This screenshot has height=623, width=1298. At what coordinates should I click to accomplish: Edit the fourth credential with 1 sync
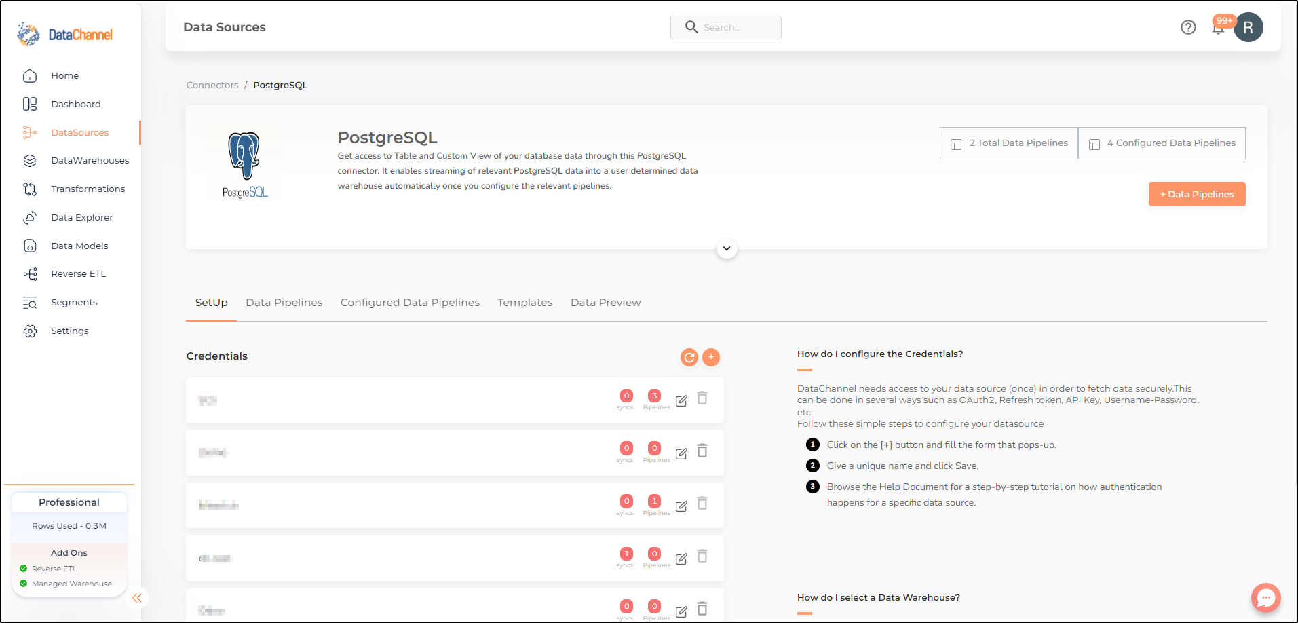coord(681,559)
